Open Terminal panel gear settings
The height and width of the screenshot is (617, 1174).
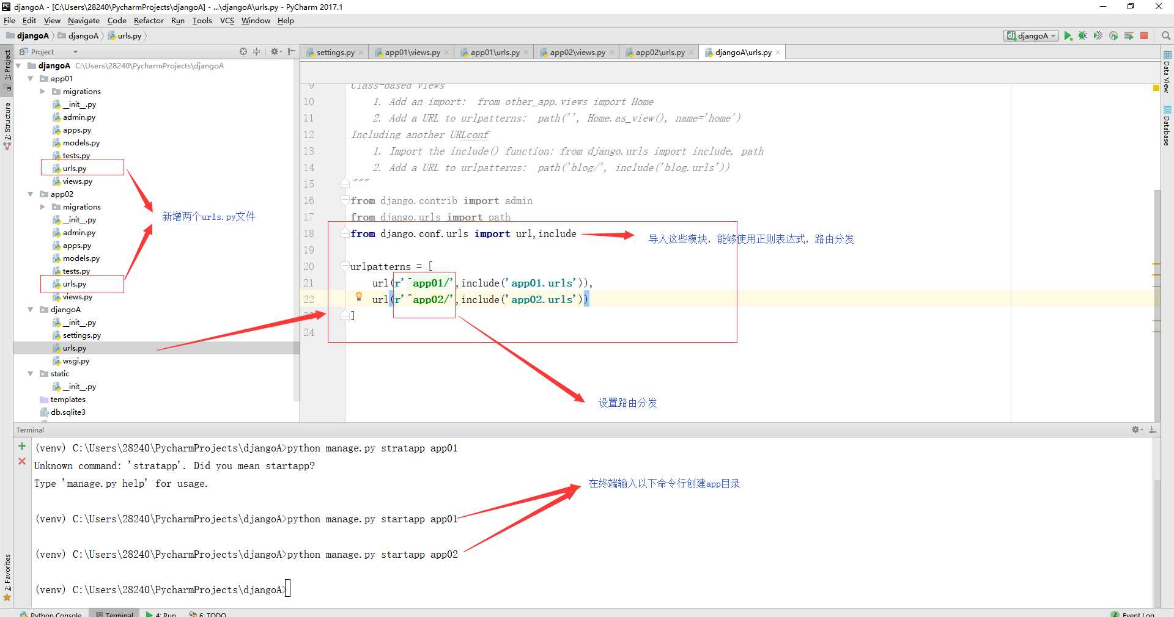(1137, 429)
